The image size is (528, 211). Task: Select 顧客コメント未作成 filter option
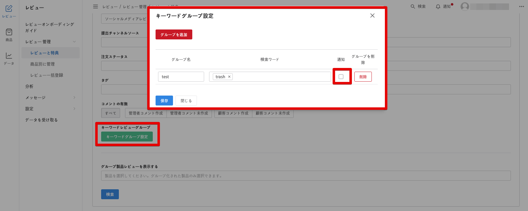(273, 113)
